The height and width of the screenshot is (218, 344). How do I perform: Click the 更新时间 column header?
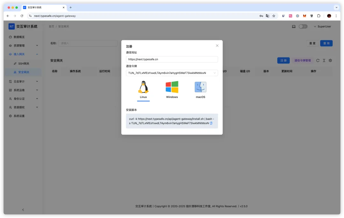click(287, 71)
